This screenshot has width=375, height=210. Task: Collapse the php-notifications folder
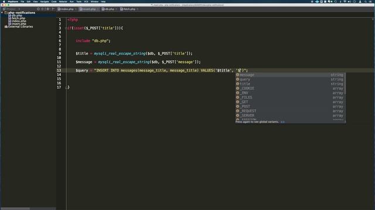[x=2, y=13]
